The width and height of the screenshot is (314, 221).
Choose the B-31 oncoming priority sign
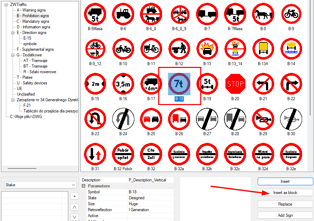(x=95, y=154)
